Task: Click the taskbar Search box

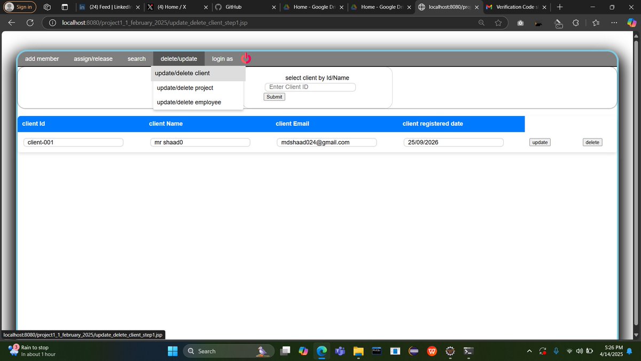Action: coord(229,351)
